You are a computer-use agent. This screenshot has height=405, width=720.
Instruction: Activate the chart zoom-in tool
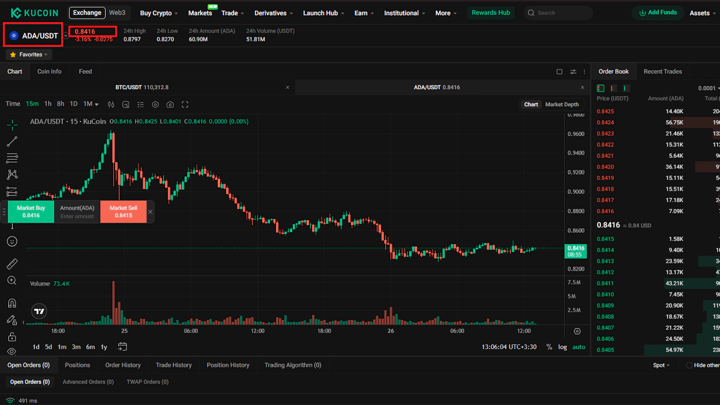coord(12,280)
